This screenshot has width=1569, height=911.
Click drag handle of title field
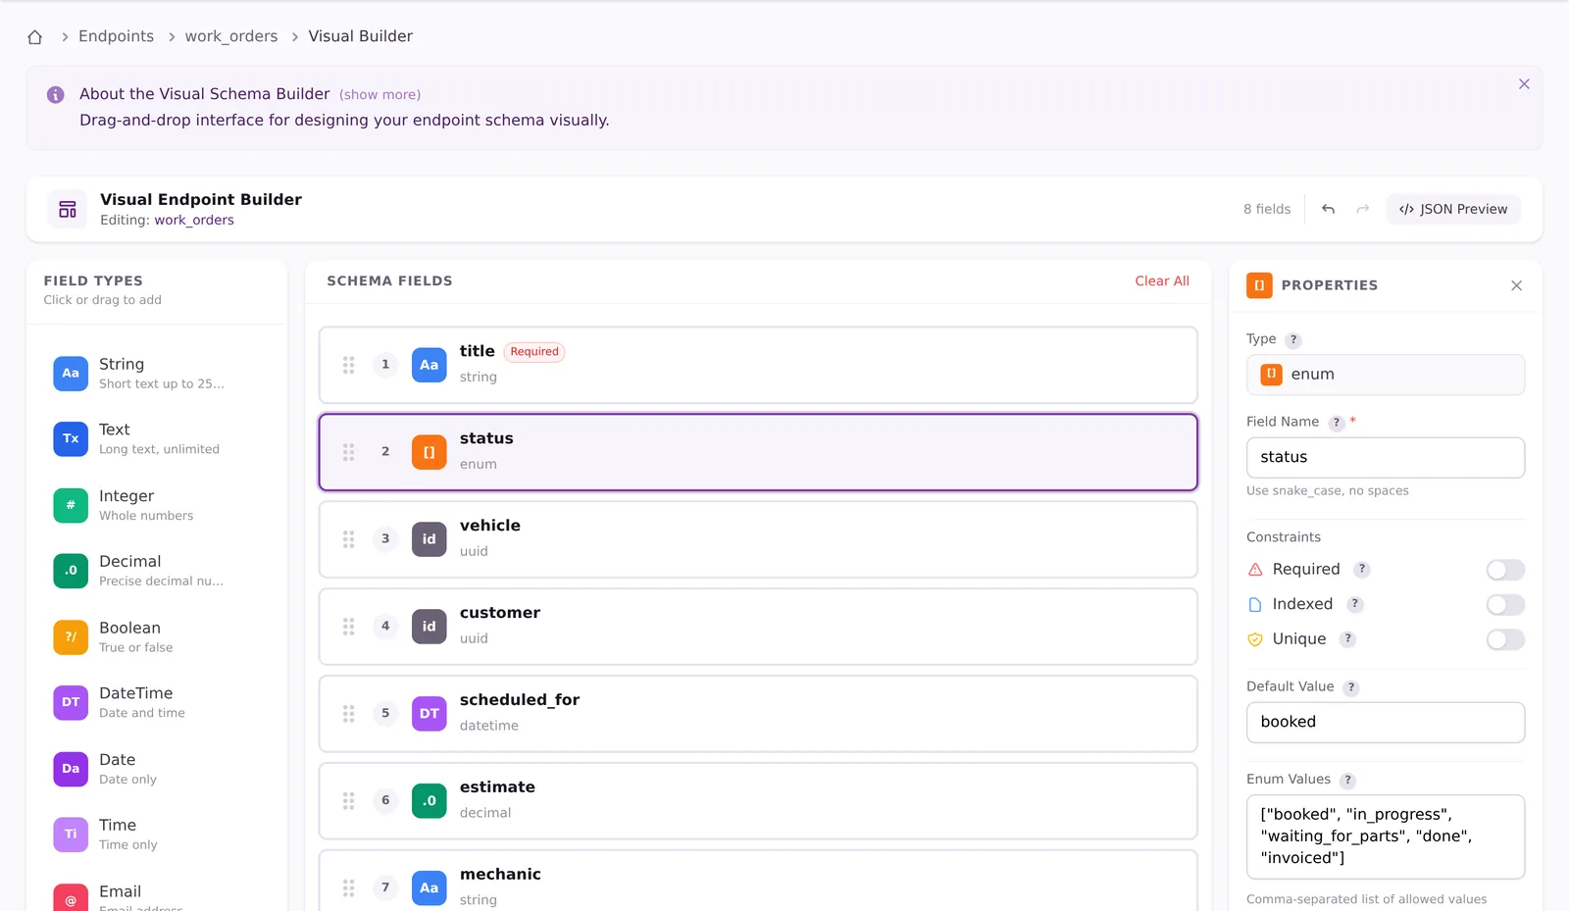tap(348, 365)
